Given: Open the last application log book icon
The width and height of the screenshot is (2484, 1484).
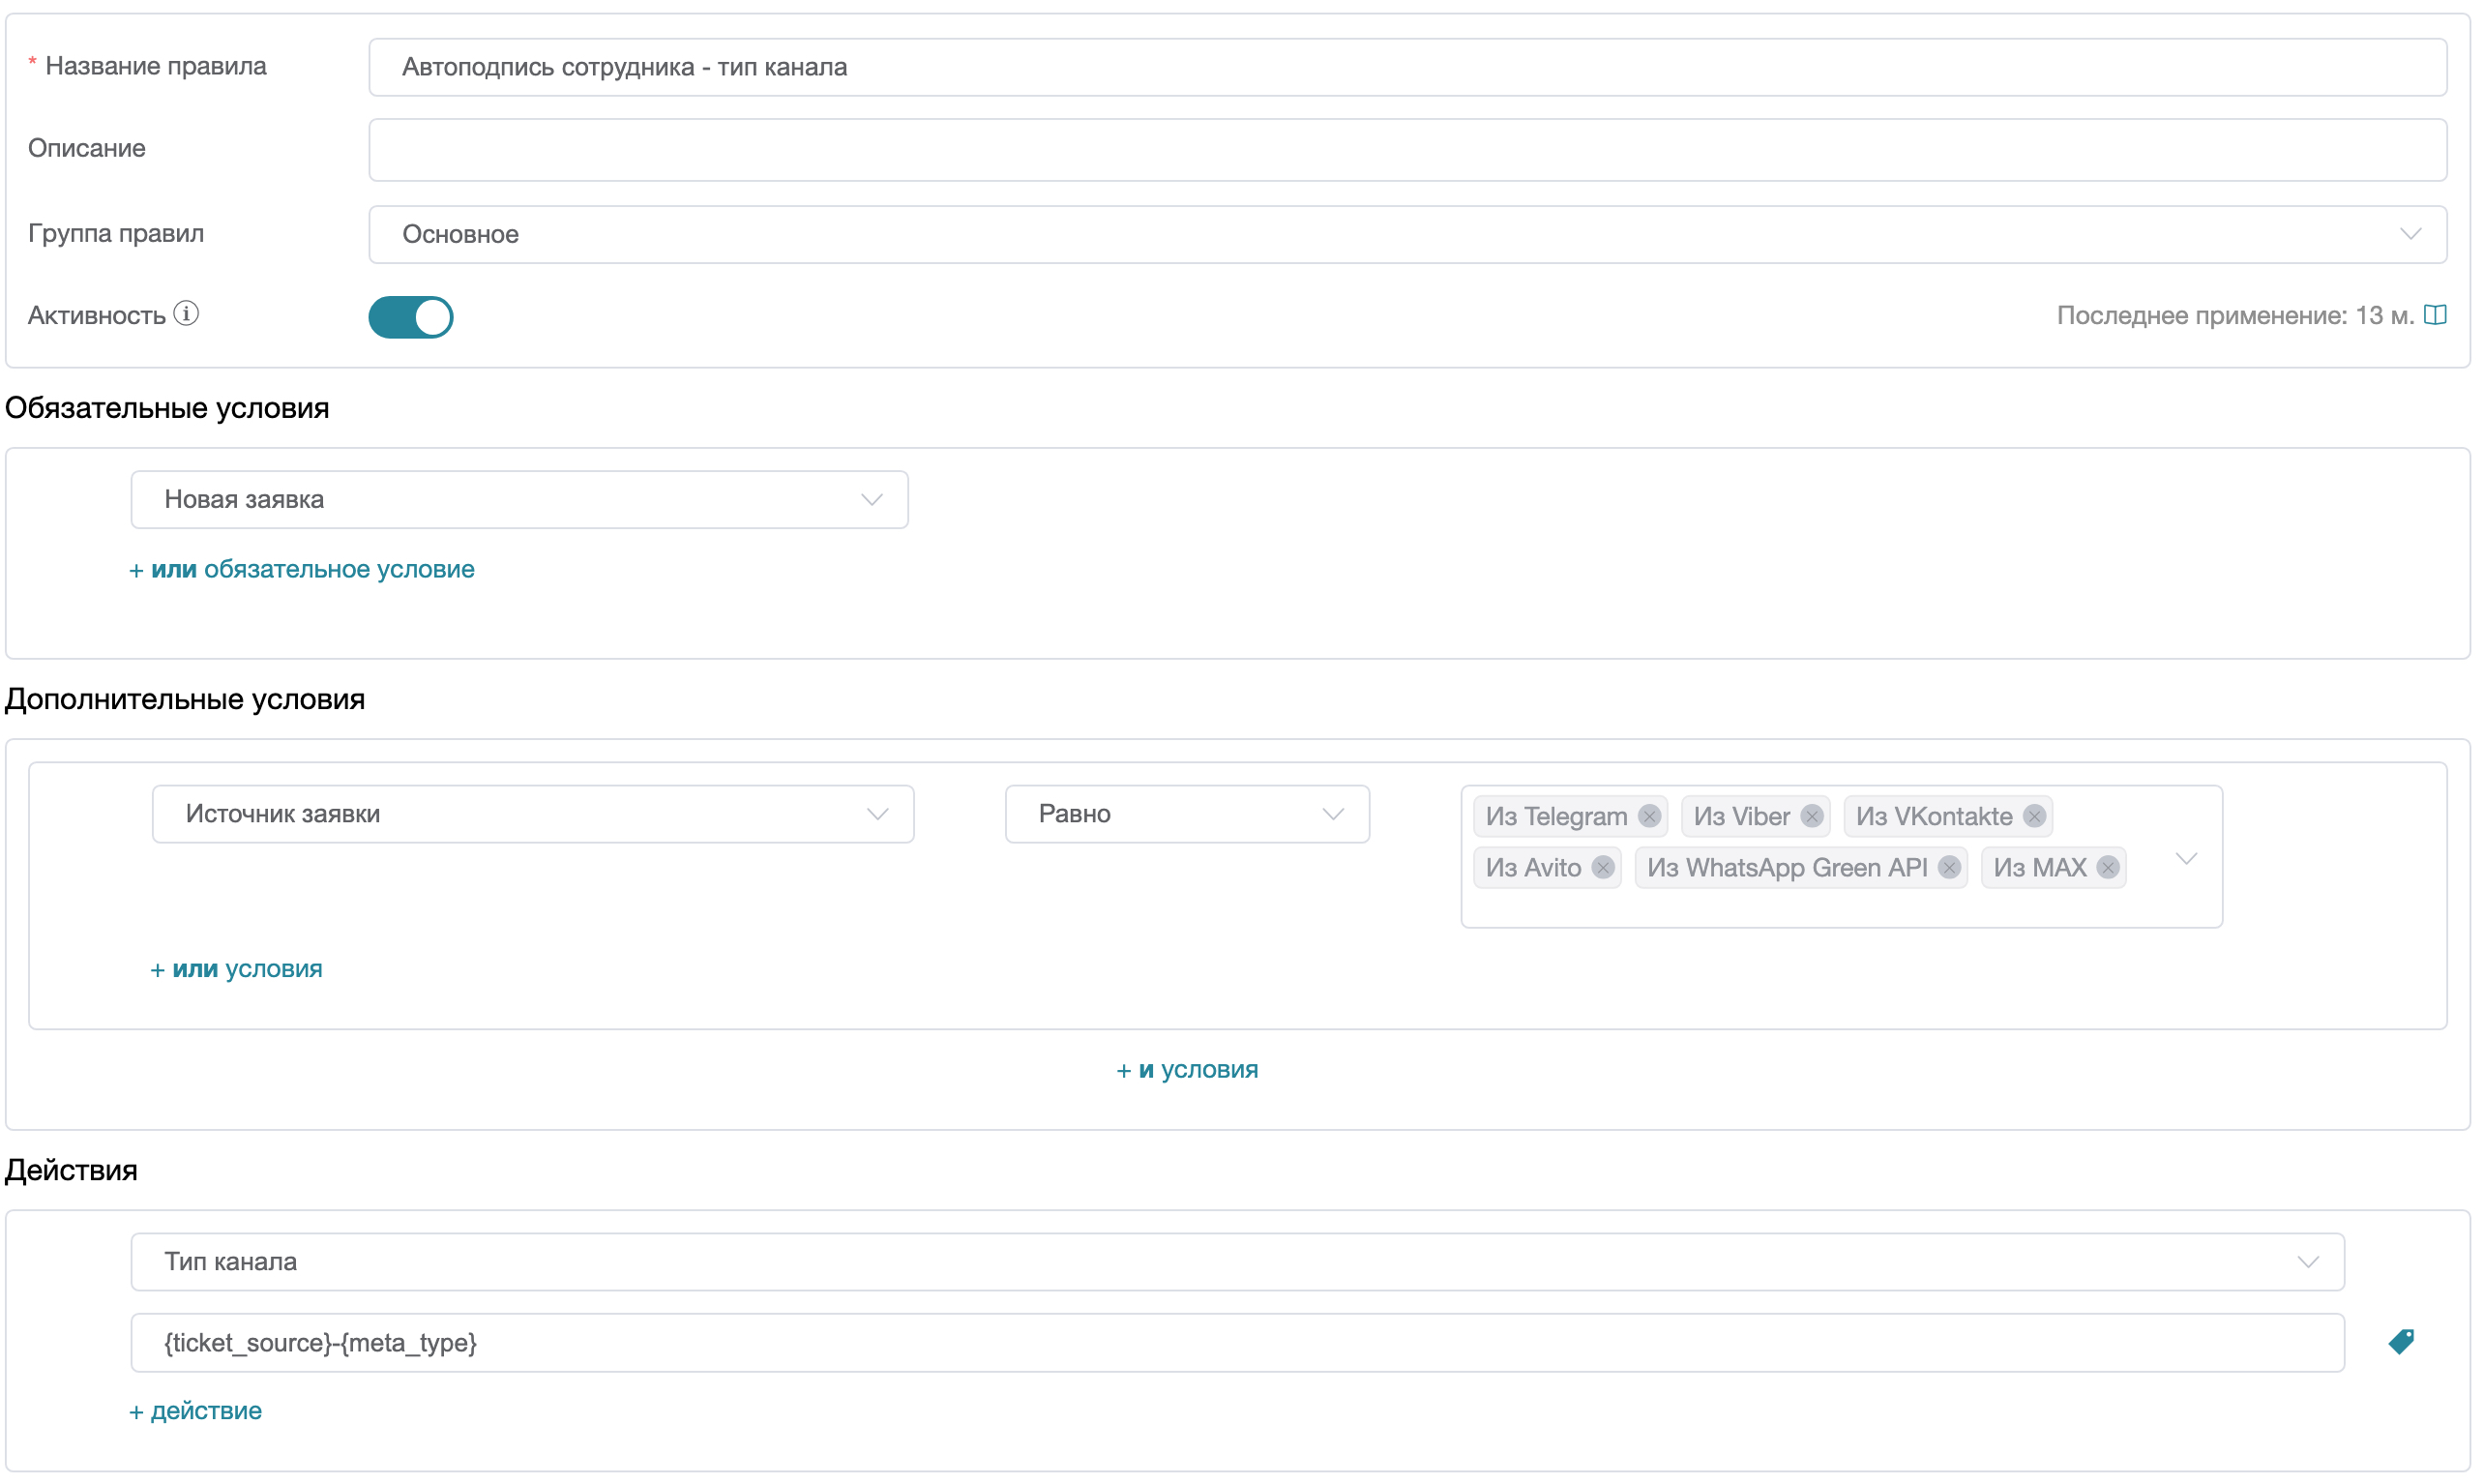Looking at the screenshot, I should click(2436, 315).
